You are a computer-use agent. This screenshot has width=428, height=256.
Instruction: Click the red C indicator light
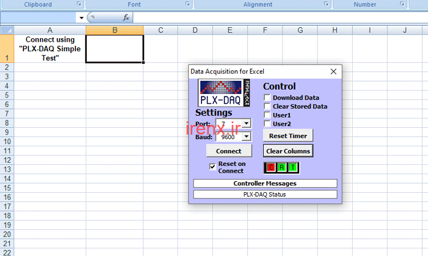click(271, 167)
